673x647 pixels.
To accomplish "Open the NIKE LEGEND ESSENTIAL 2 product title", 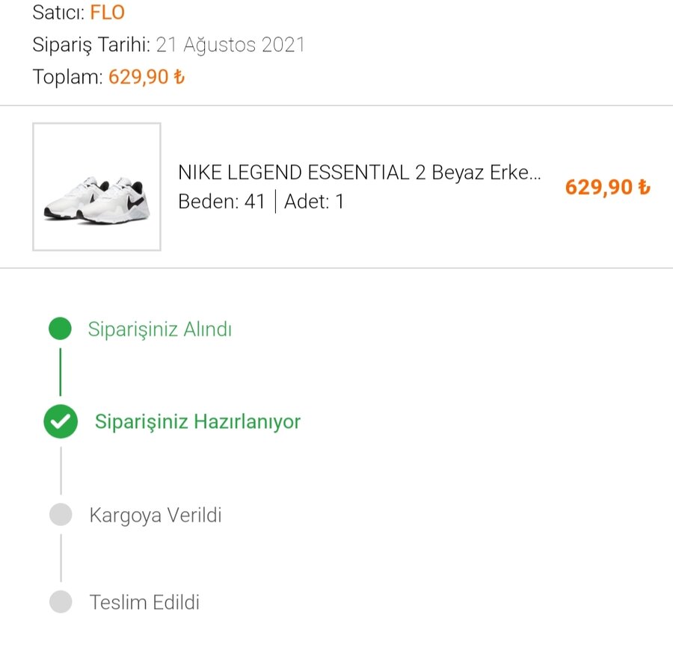I will pos(359,173).
